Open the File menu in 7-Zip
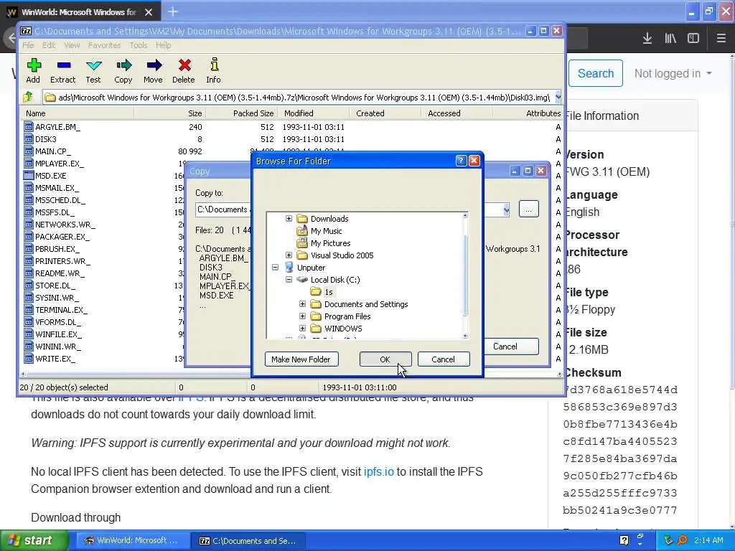This screenshot has width=735, height=551. click(28, 45)
